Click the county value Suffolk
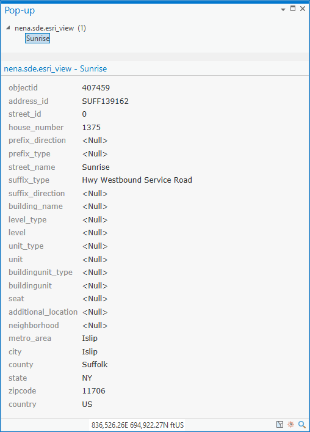Viewport: 310px width, 432px height. point(95,365)
